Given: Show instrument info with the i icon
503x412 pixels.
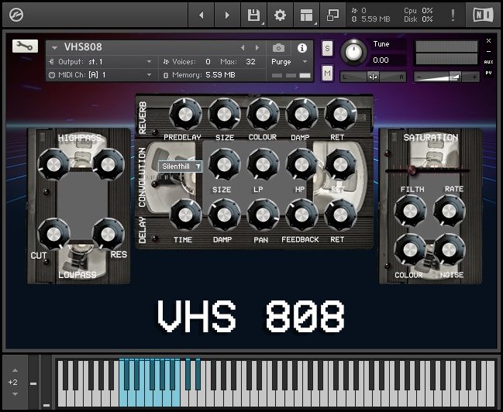Looking at the screenshot, I should tap(302, 48).
